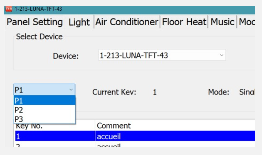Switch to the Air Conditioner tab
This screenshot has width=262, height=155.
tap(127, 22)
